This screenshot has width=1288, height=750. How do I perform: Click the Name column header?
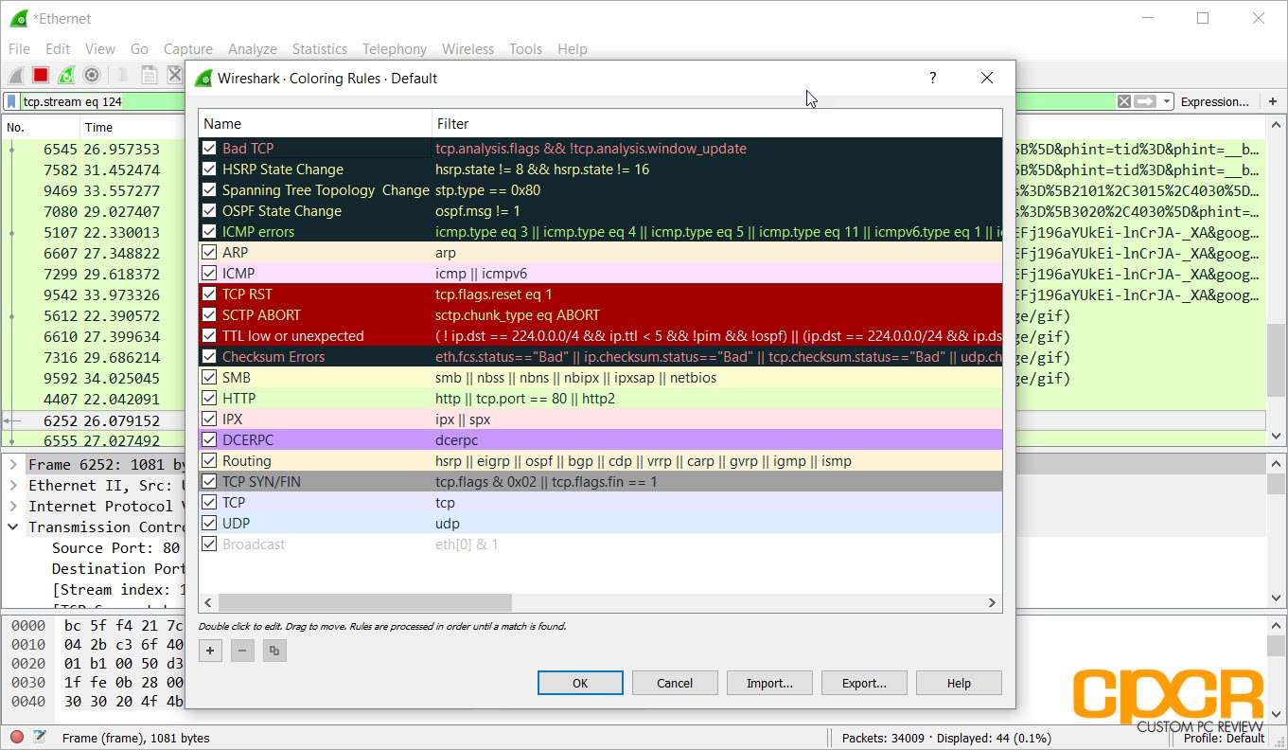[x=315, y=124]
